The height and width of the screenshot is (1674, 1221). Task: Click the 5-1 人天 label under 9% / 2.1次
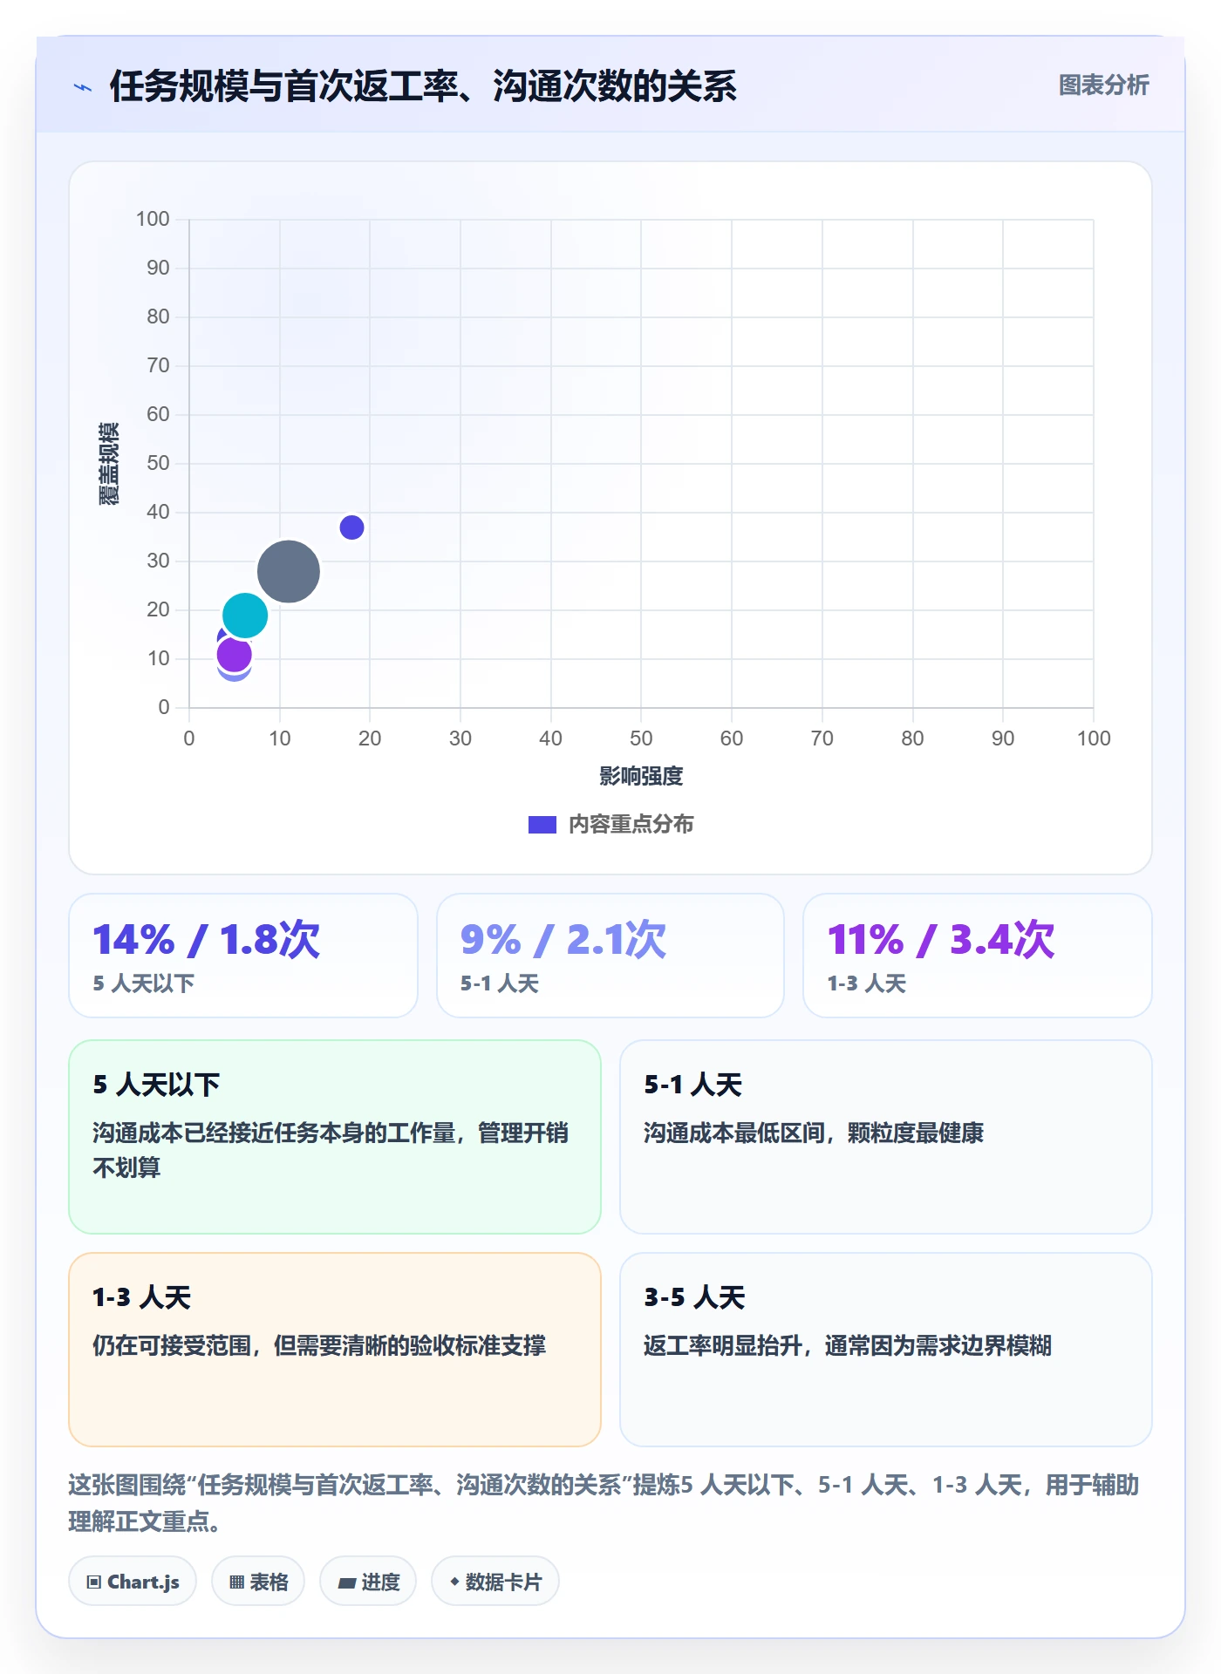500,983
